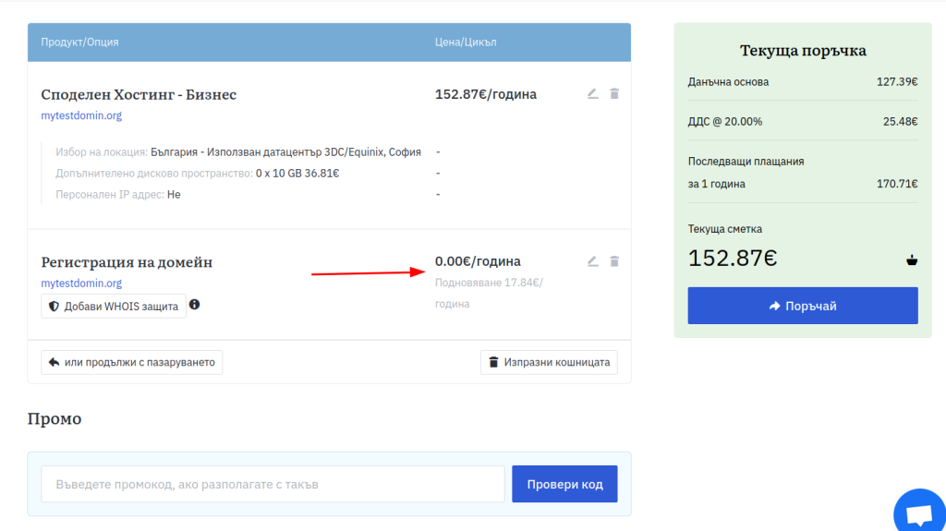The image size is (946, 531).
Task: Click the Подновяване 17.84€ renewal text
Action: [488, 284]
